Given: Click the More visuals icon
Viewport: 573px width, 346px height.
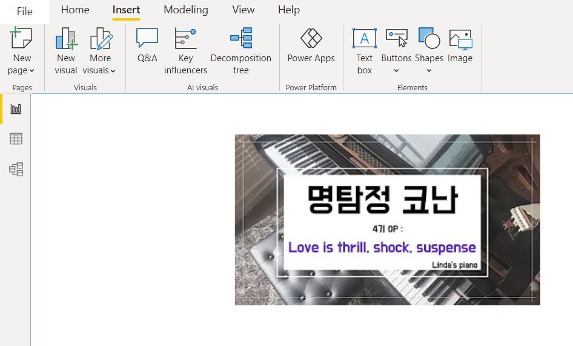Looking at the screenshot, I should [101, 38].
